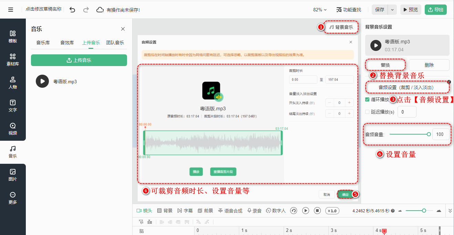Enable 延迟播放(s) checkbox
Viewport: 454px width, 235px height.
367,112
